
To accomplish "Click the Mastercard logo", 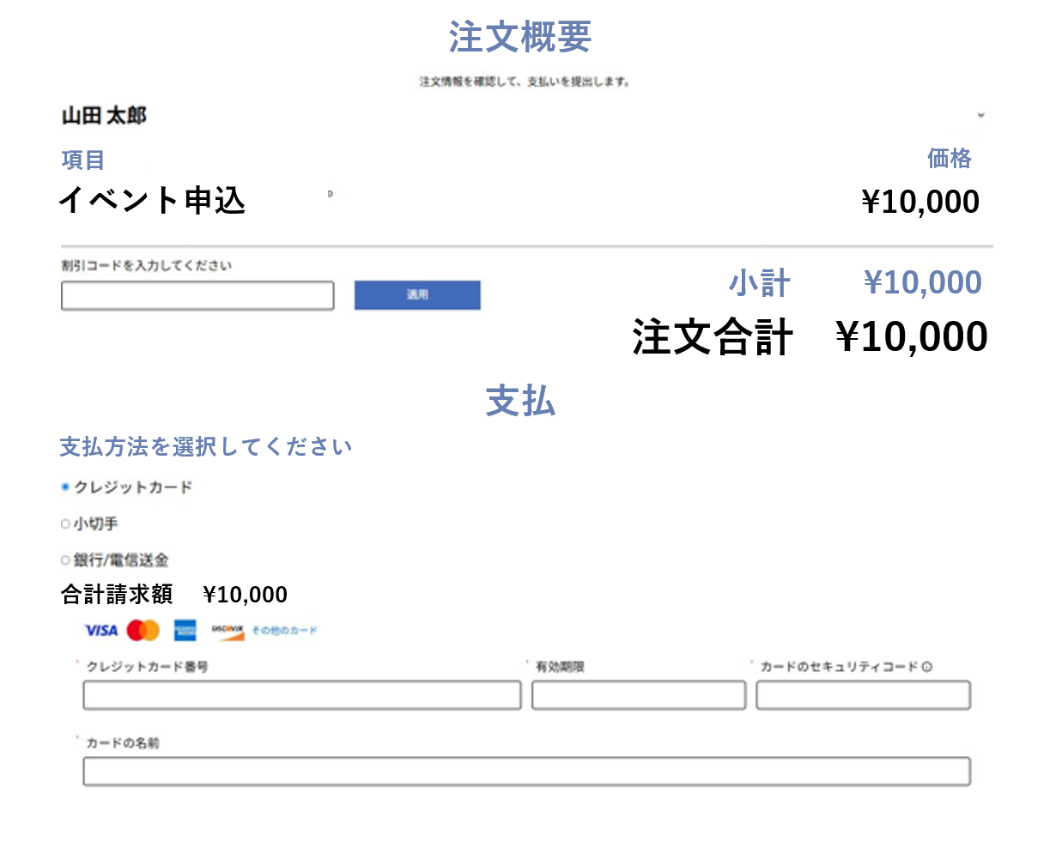I will point(143,631).
